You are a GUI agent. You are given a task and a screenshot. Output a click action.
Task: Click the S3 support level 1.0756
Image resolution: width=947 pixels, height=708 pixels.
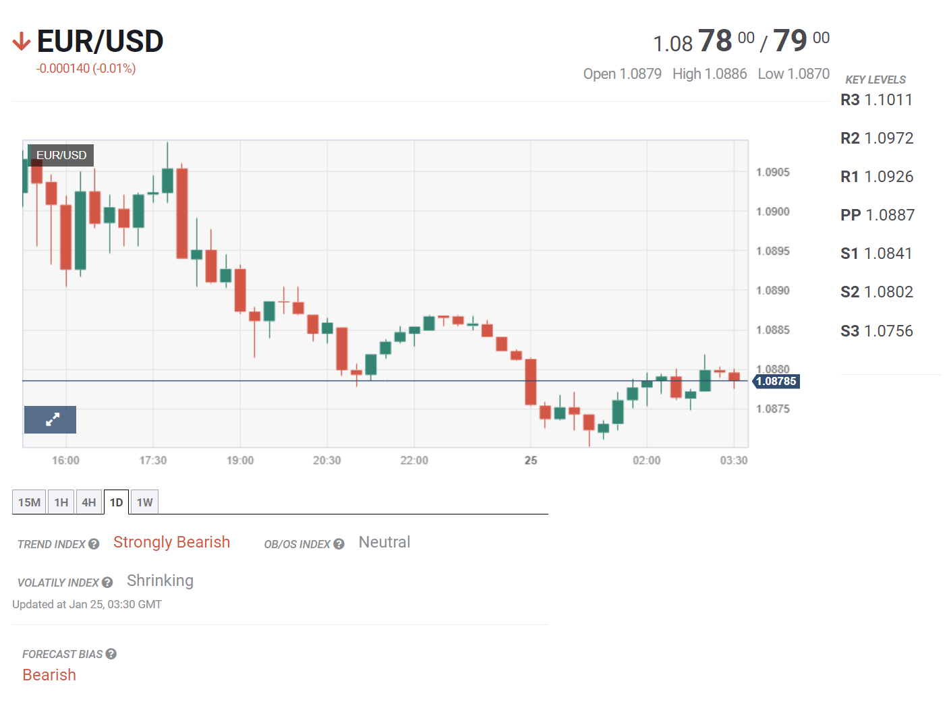(x=877, y=331)
